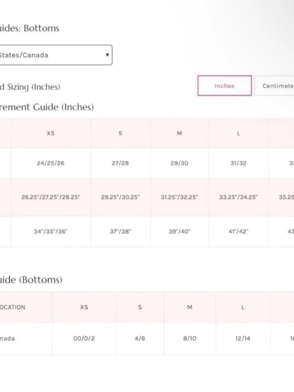Click the 00/0/2 conversion cell

tap(84, 338)
